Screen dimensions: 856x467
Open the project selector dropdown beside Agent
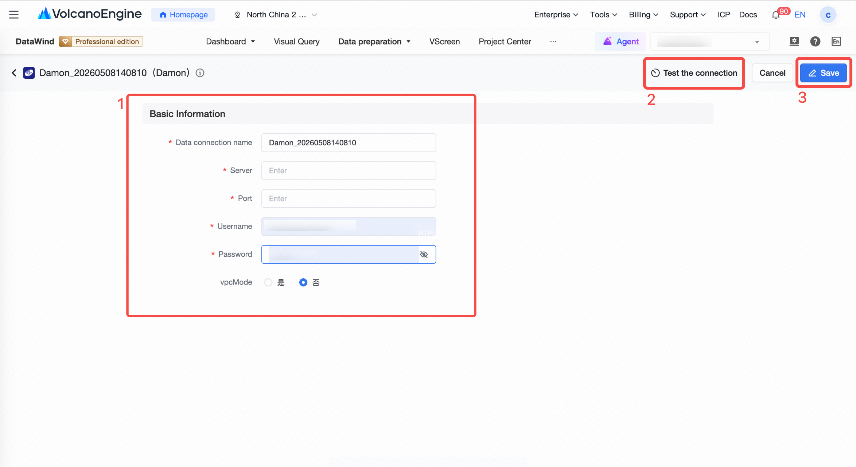click(710, 42)
